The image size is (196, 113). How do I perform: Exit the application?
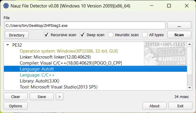pos(180,106)
